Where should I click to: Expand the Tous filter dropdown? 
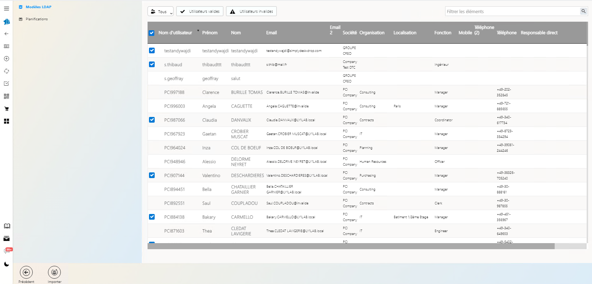pos(160,11)
